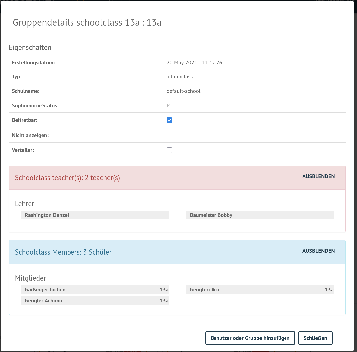This screenshot has width=357, height=352.
Task: Select member Gaißinger Jochen
Action: (45, 290)
